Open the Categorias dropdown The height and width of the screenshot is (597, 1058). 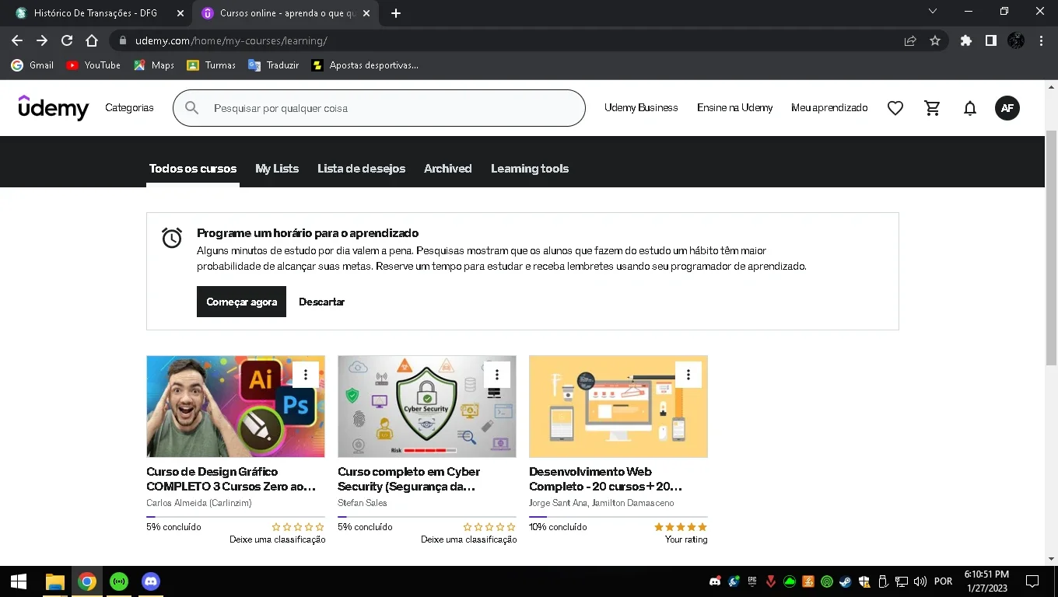point(129,108)
